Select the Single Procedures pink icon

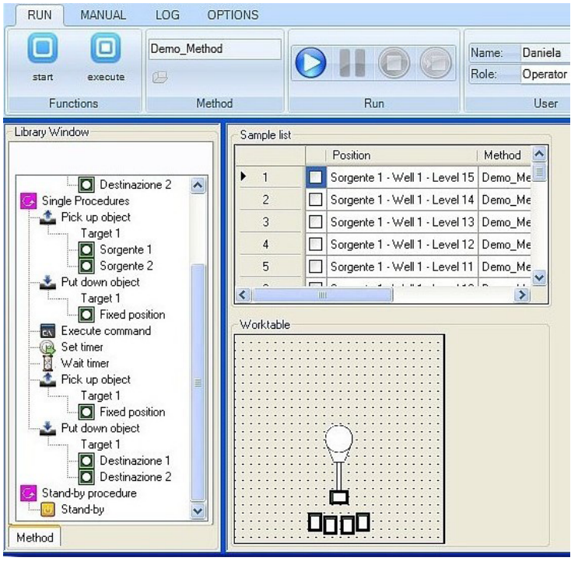click(28, 201)
